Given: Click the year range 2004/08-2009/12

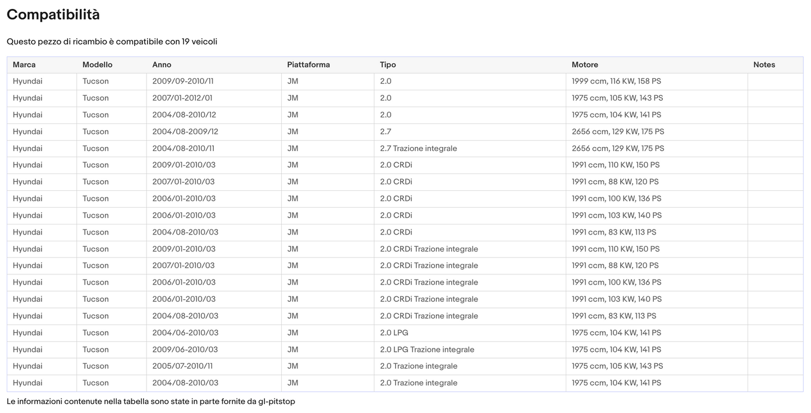Looking at the screenshot, I should point(185,132).
